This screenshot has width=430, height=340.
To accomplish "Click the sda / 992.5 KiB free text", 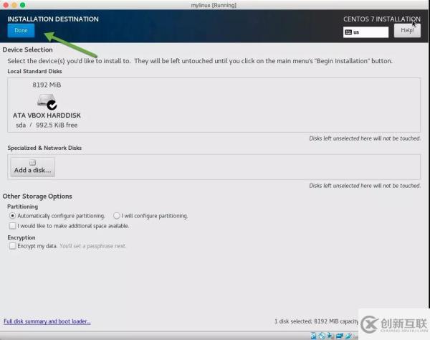I will click(x=47, y=125).
